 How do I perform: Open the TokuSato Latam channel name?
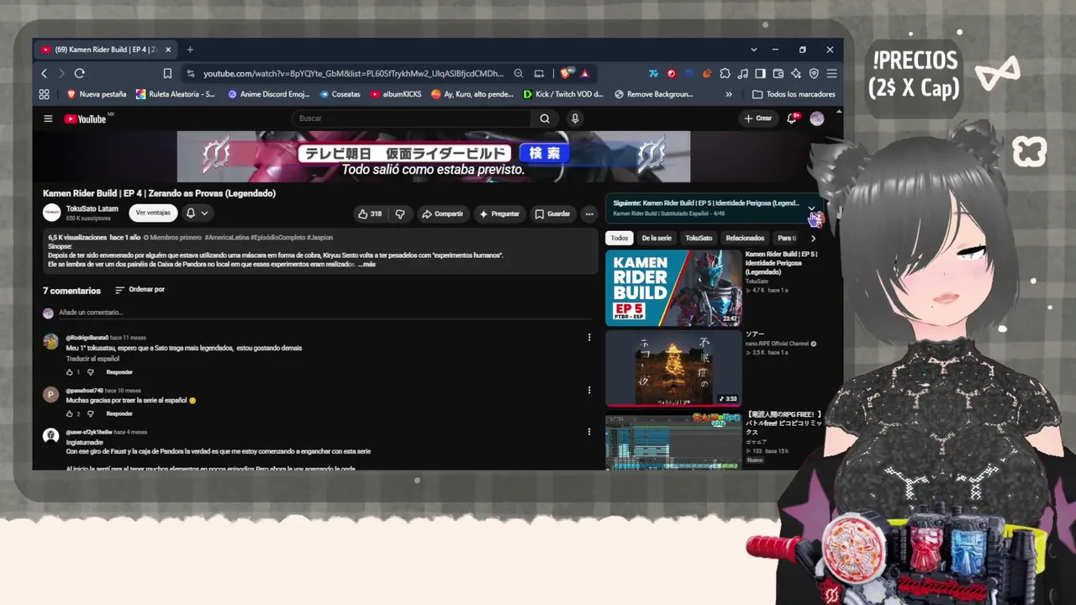tap(92, 209)
